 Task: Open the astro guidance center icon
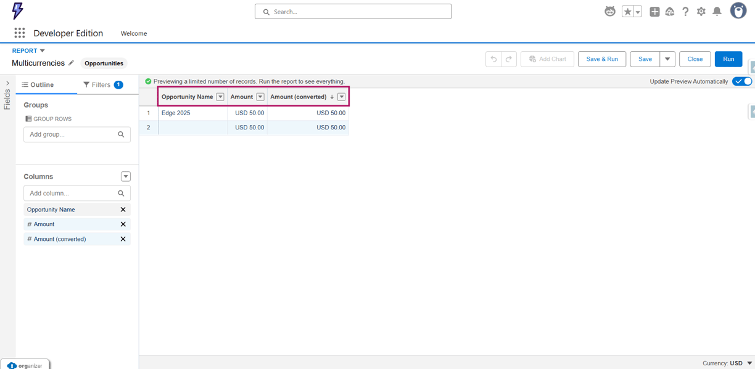coord(610,11)
